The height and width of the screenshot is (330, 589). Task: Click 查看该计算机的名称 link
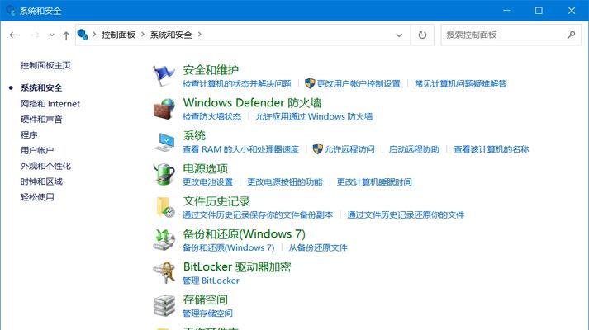(491, 149)
